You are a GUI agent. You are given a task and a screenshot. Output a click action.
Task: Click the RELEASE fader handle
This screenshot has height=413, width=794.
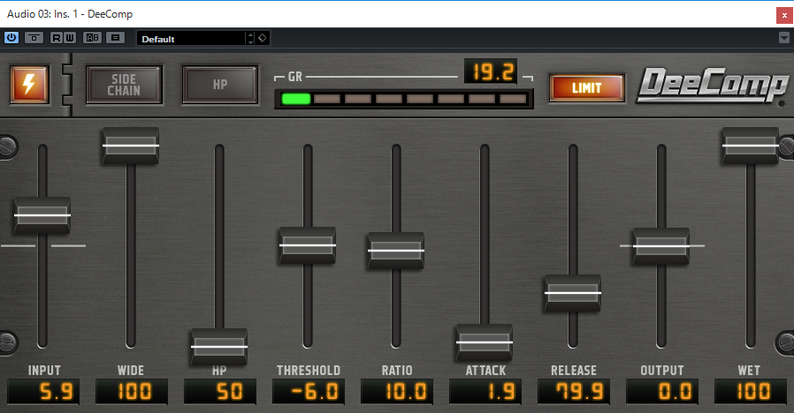tap(573, 293)
